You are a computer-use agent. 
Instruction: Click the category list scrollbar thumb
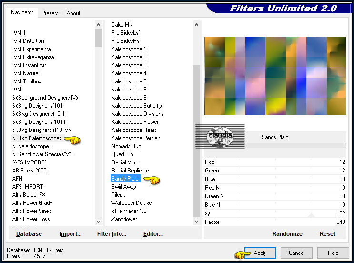click(99, 38)
